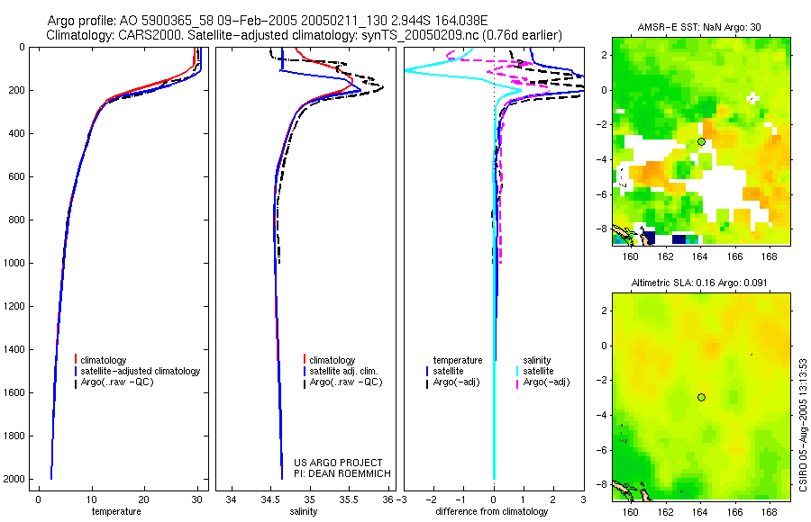811x522 pixels.
Task: Click the black Argo(..raw -QC) marker in salinity legend
Action: pos(305,383)
